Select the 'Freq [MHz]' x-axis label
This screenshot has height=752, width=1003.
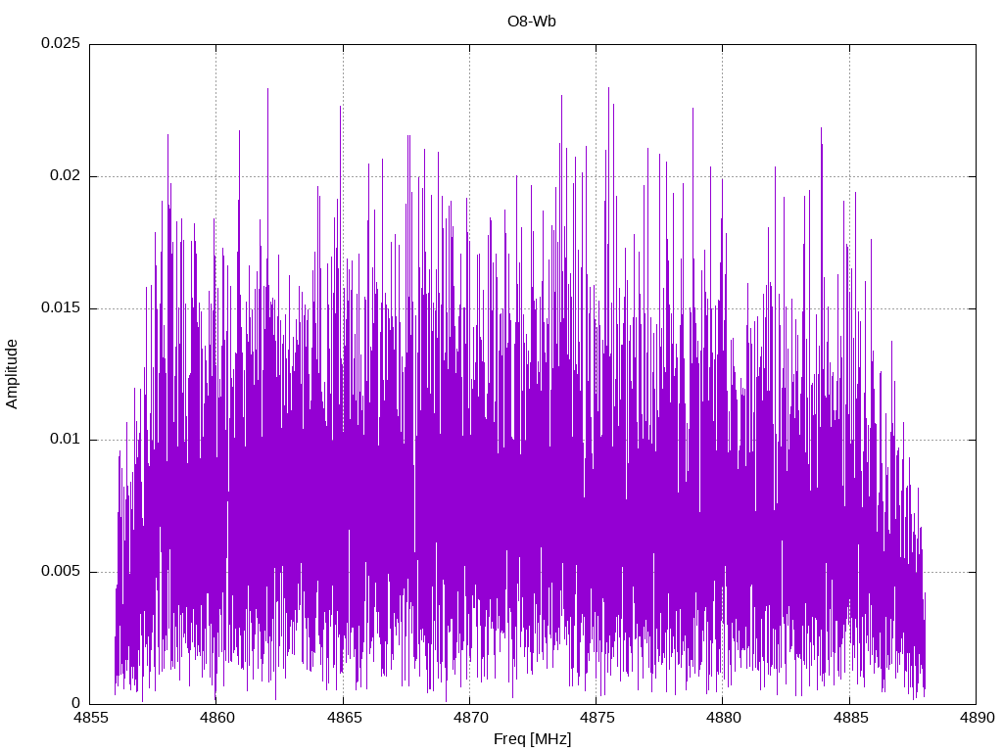[532, 739]
